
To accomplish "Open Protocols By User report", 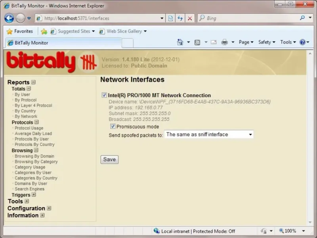I will coord(32,139).
